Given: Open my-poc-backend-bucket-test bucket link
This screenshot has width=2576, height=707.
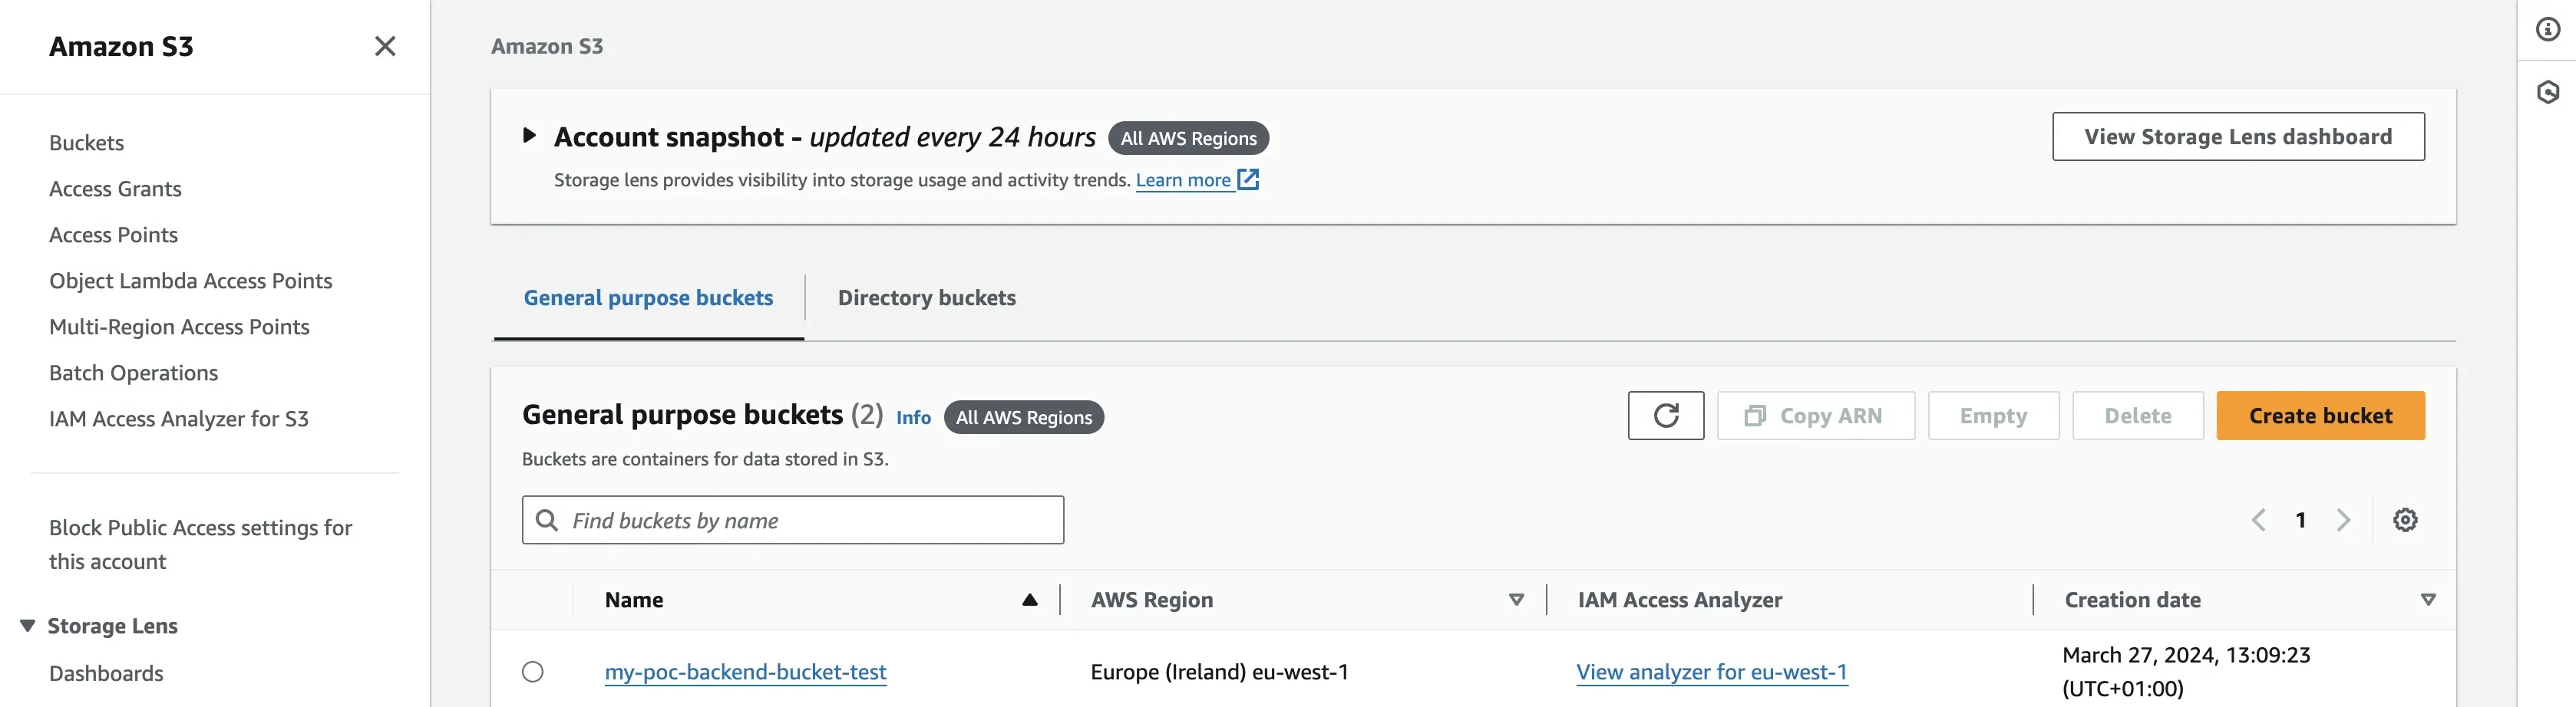Looking at the screenshot, I should (x=745, y=672).
